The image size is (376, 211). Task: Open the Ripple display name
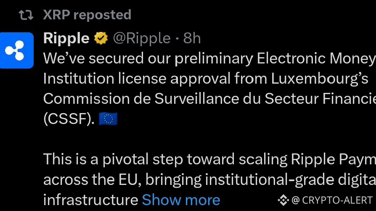[66, 38]
